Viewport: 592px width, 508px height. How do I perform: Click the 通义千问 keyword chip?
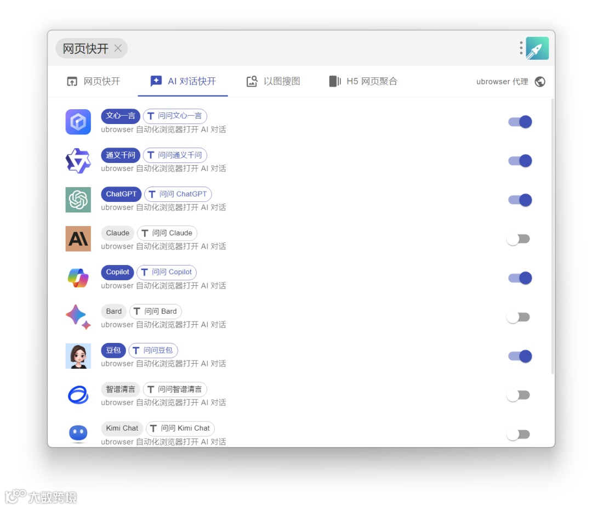[121, 155]
